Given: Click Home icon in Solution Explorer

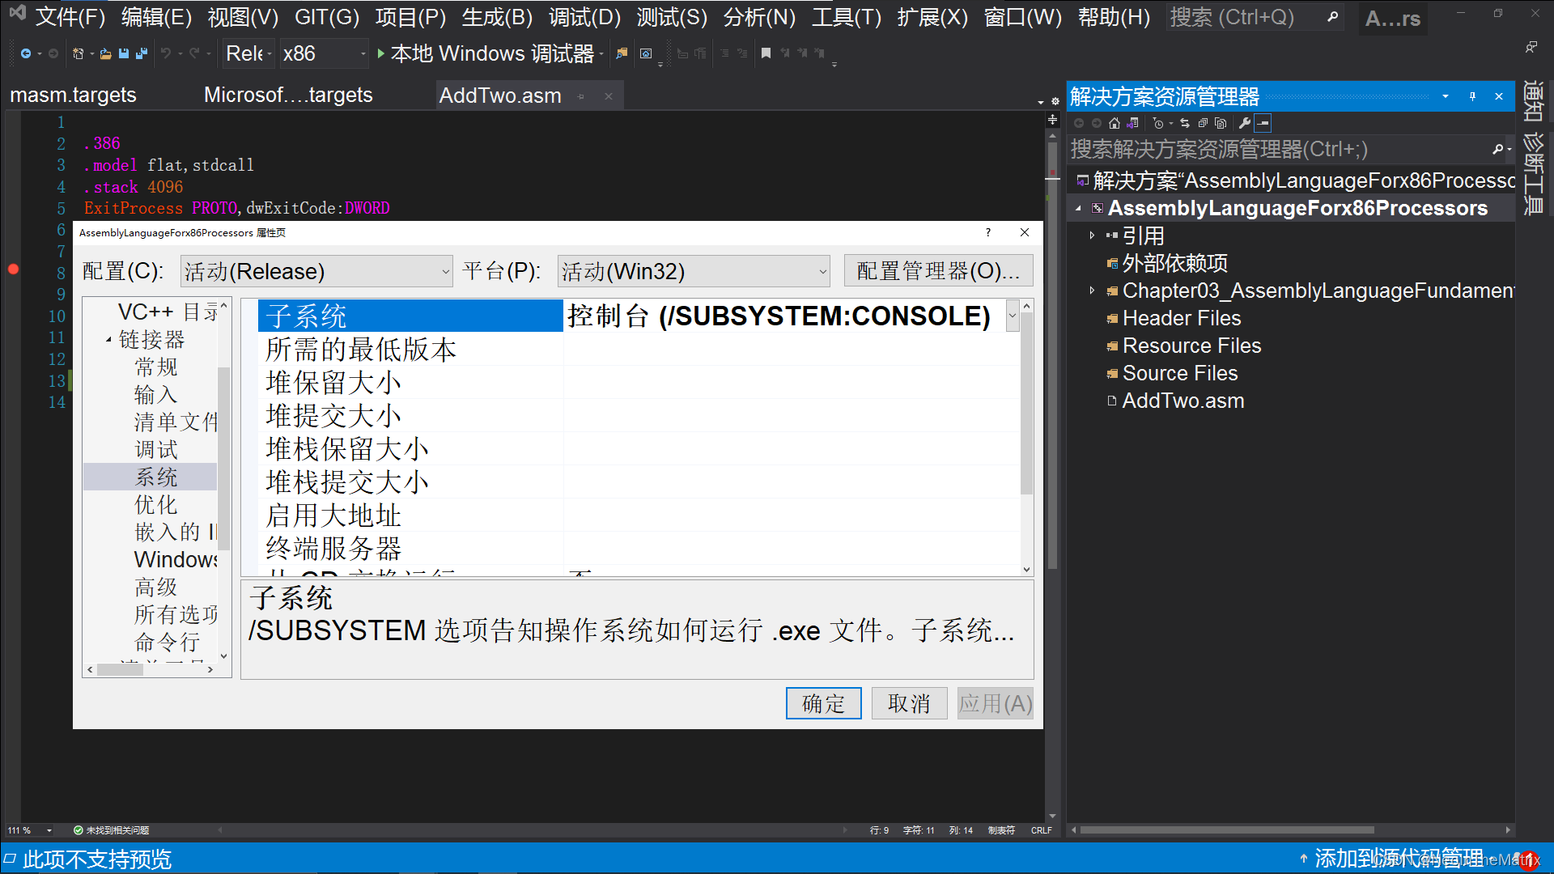Looking at the screenshot, I should pyautogui.click(x=1115, y=123).
